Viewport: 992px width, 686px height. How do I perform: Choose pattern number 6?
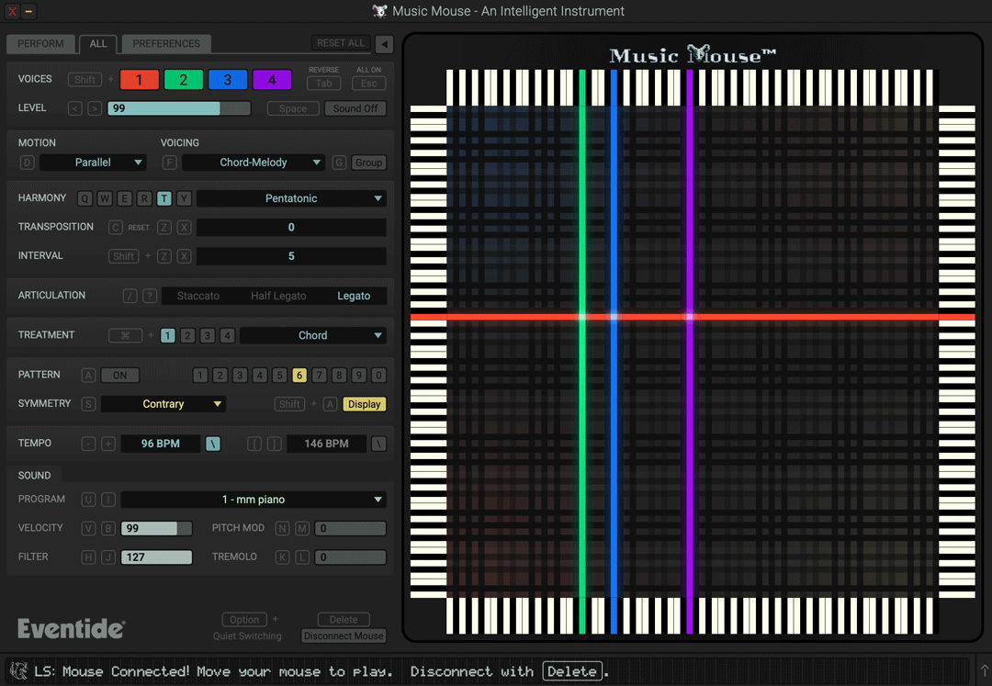(299, 376)
